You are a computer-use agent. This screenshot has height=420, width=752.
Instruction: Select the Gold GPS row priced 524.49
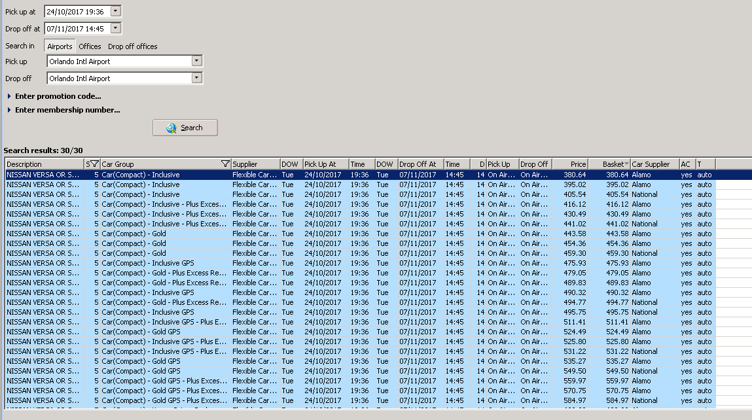click(360, 332)
